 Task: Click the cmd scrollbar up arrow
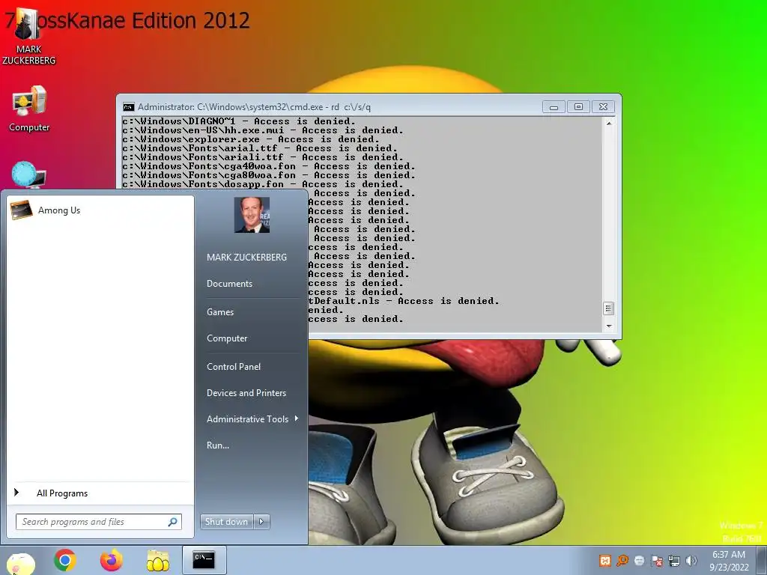[x=609, y=124]
